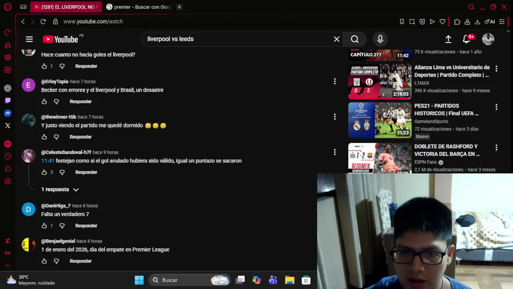The height and width of the screenshot is (289, 513).
Task: Click the YouTube search magnifier button
Action: click(355, 39)
